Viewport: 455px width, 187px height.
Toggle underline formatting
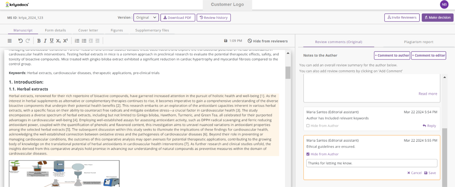pos(51,41)
